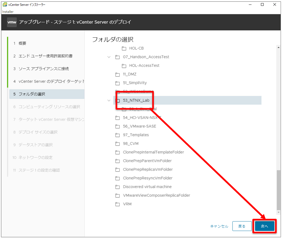Click the folder list scrollbar thumb
Image resolution: width=282 pixels, height=239 pixels.
click(279, 190)
